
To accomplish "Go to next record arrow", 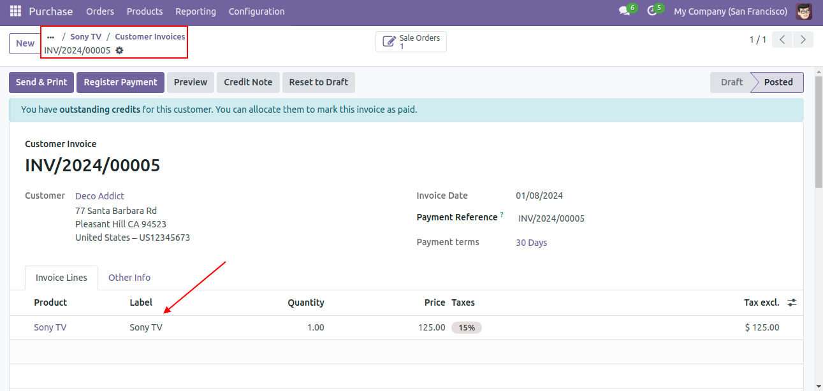I will point(803,39).
